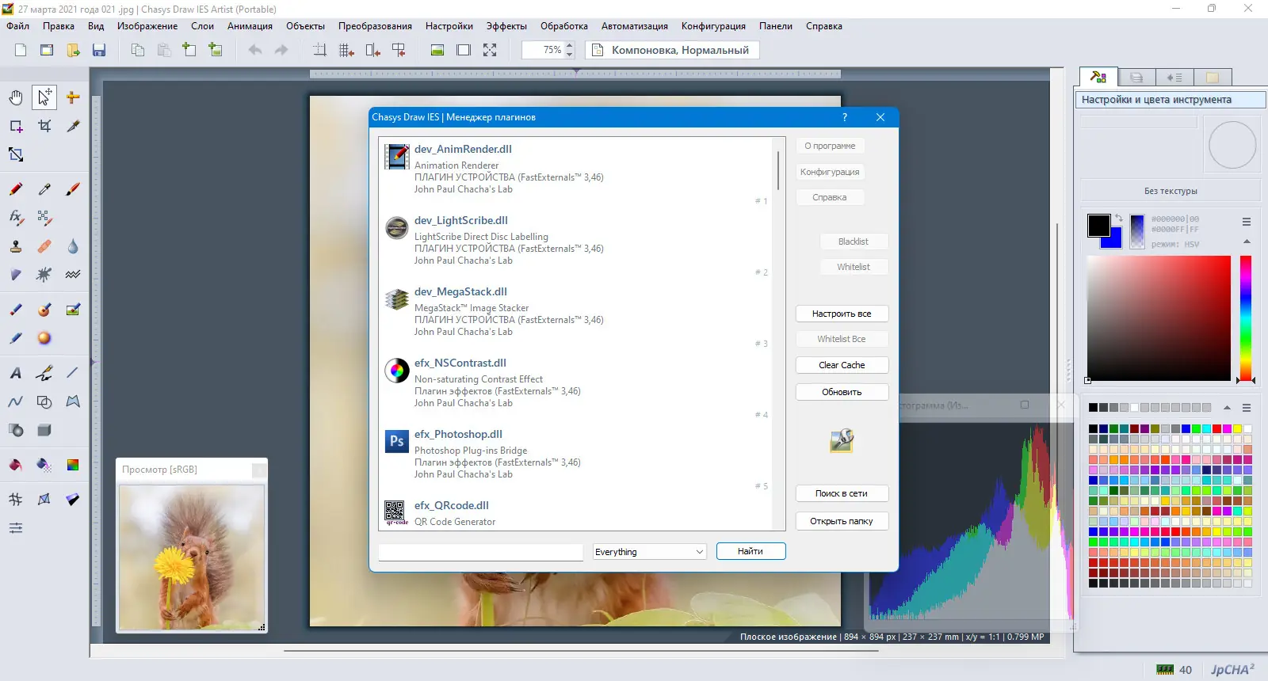1268x681 pixels.
Task: Click the Redo arrow in toolbar
Action: [281, 50]
